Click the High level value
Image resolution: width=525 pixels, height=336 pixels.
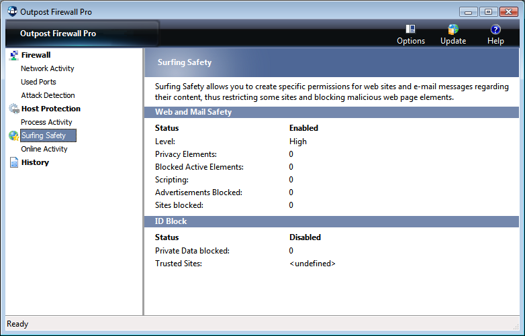coord(298,142)
